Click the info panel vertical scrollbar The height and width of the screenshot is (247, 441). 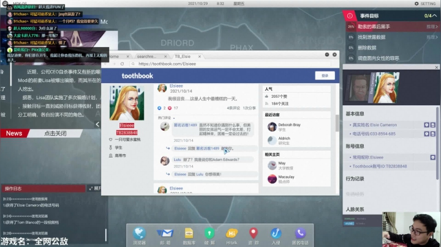pos(437,143)
